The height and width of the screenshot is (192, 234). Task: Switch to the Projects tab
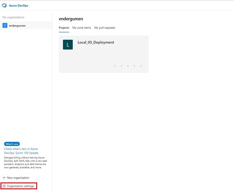(64, 28)
